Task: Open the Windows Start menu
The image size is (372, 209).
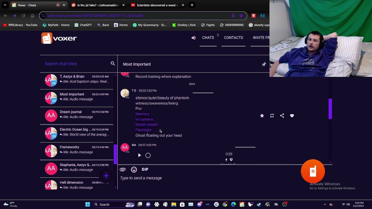Action: [x=87, y=204]
